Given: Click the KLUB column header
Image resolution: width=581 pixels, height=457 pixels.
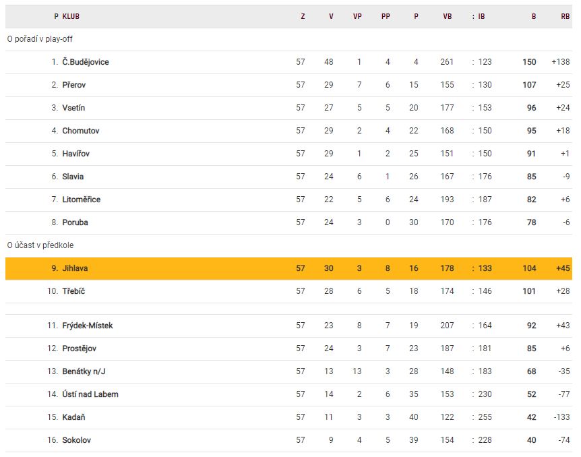Looking at the screenshot, I should (x=71, y=16).
